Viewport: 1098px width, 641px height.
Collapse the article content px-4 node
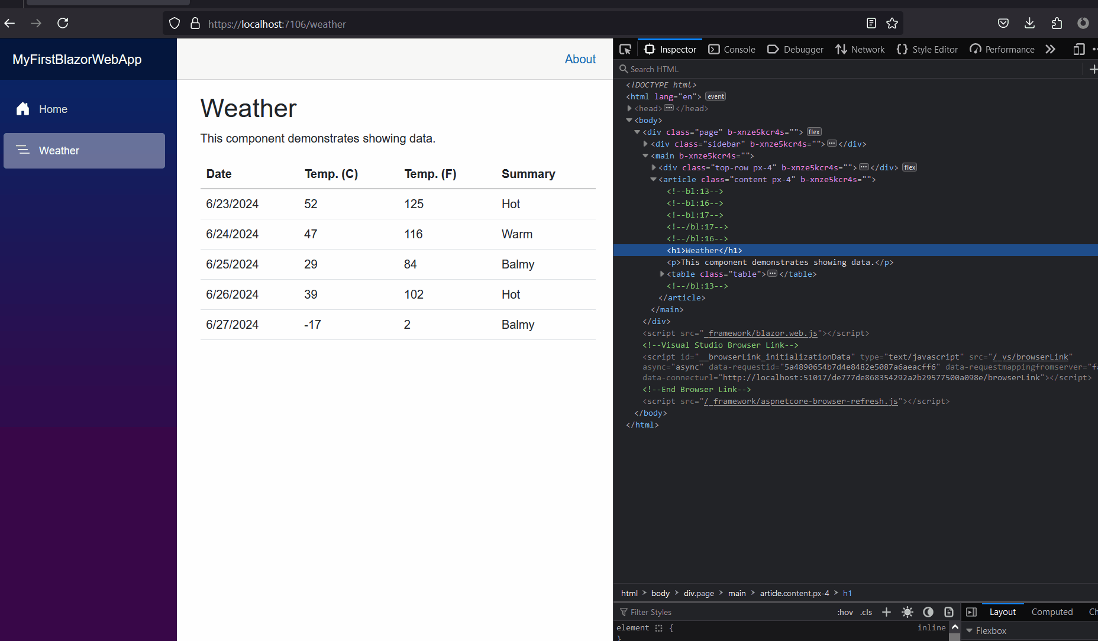654,179
